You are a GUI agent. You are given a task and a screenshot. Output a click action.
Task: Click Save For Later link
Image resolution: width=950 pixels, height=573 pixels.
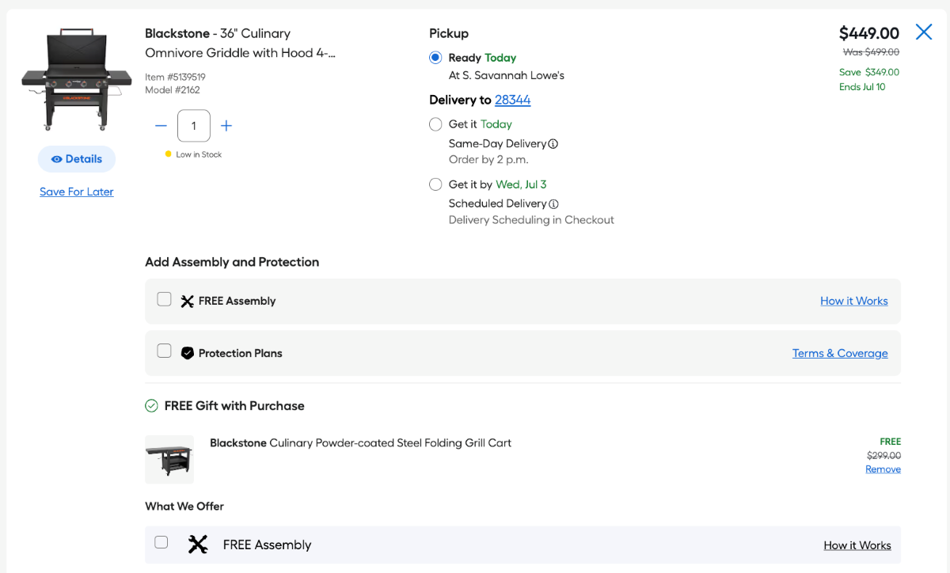point(77,192)
